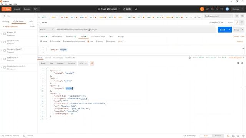Click the workspace visibility icon beside Invite

click(136, 9)
